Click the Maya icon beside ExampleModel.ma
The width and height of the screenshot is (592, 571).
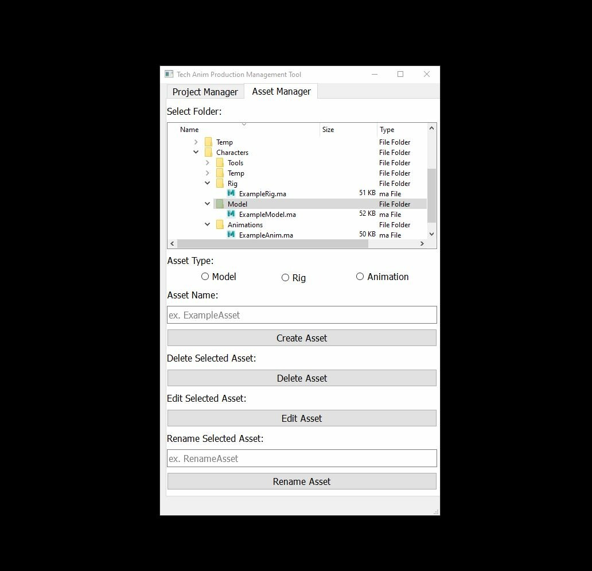[x=231, y=214]
